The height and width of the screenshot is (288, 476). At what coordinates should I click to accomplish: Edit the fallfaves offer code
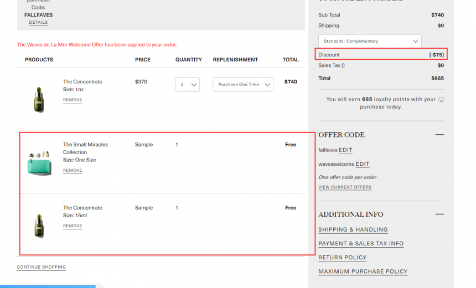coord(345,150)
